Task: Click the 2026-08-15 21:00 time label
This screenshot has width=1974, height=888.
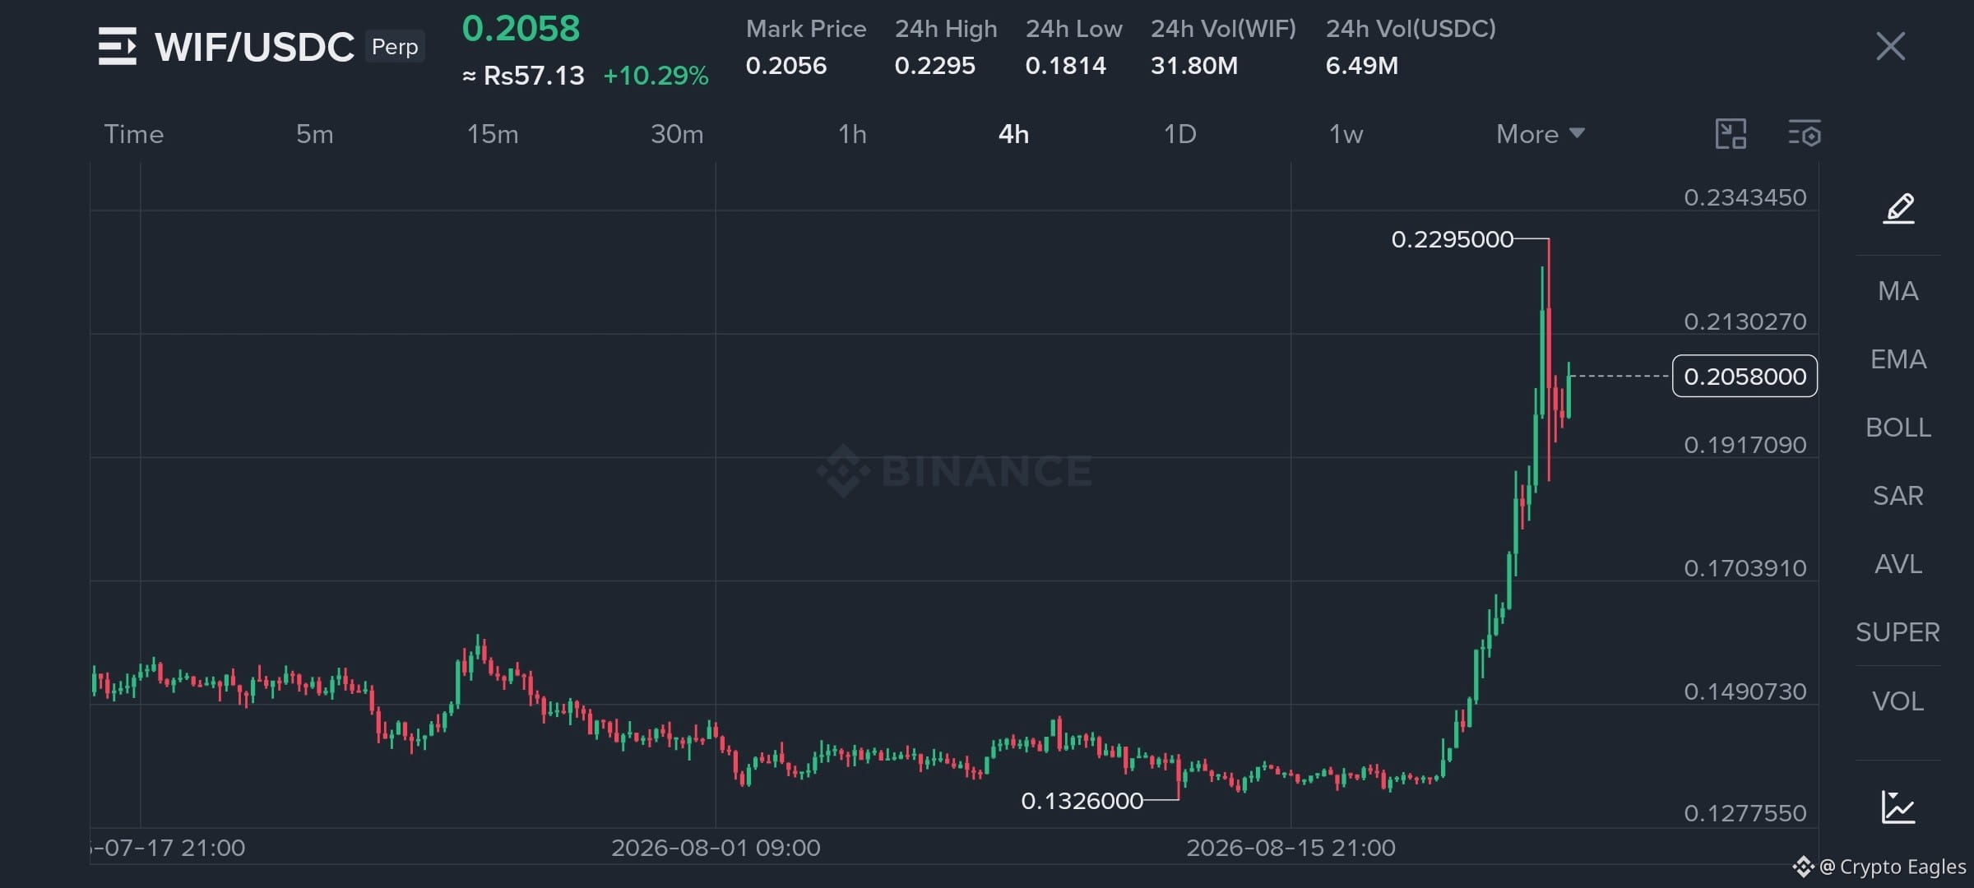Action: 1291,848
